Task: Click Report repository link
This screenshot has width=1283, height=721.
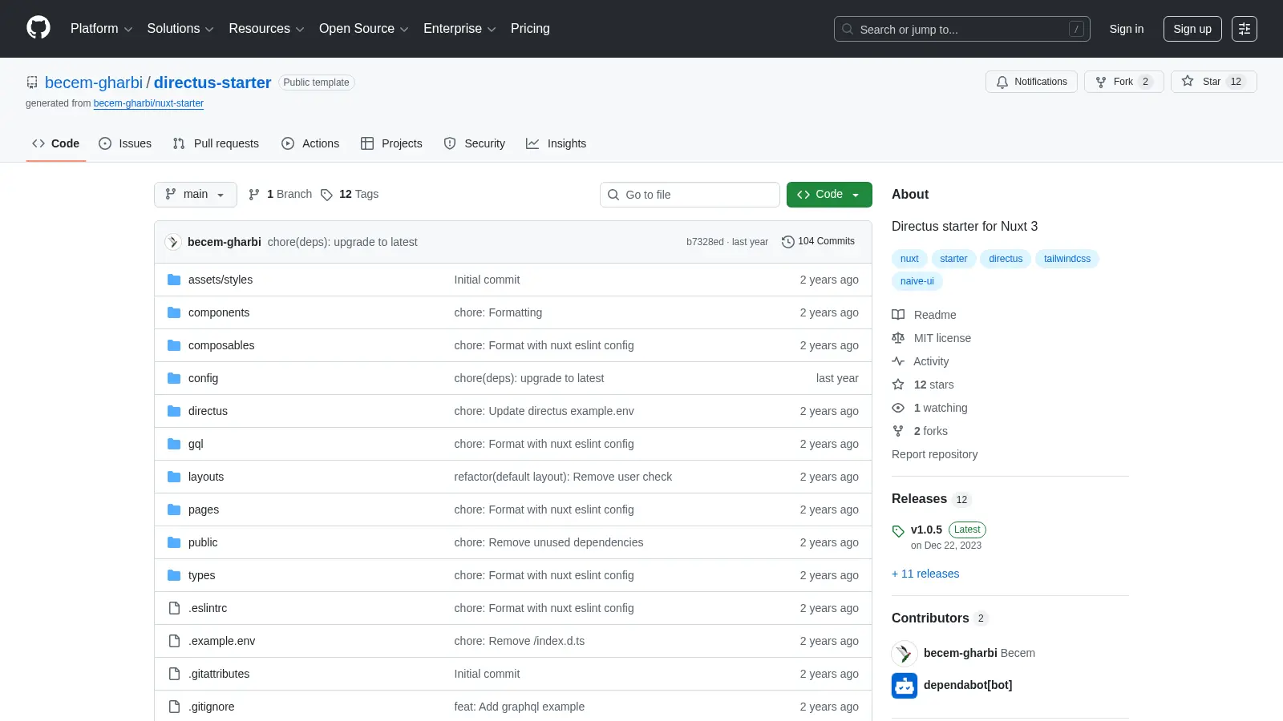Action: [x=934, y=454]
